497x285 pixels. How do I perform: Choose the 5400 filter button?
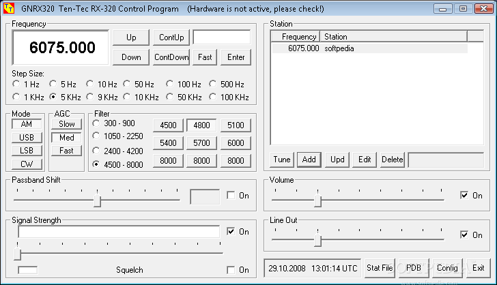tap(168, 143)
